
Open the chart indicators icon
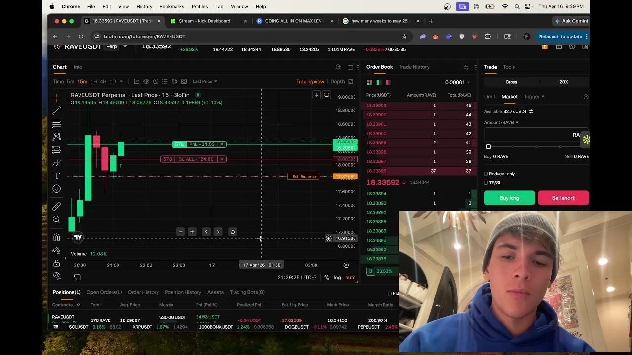click(x=137, y=81)
